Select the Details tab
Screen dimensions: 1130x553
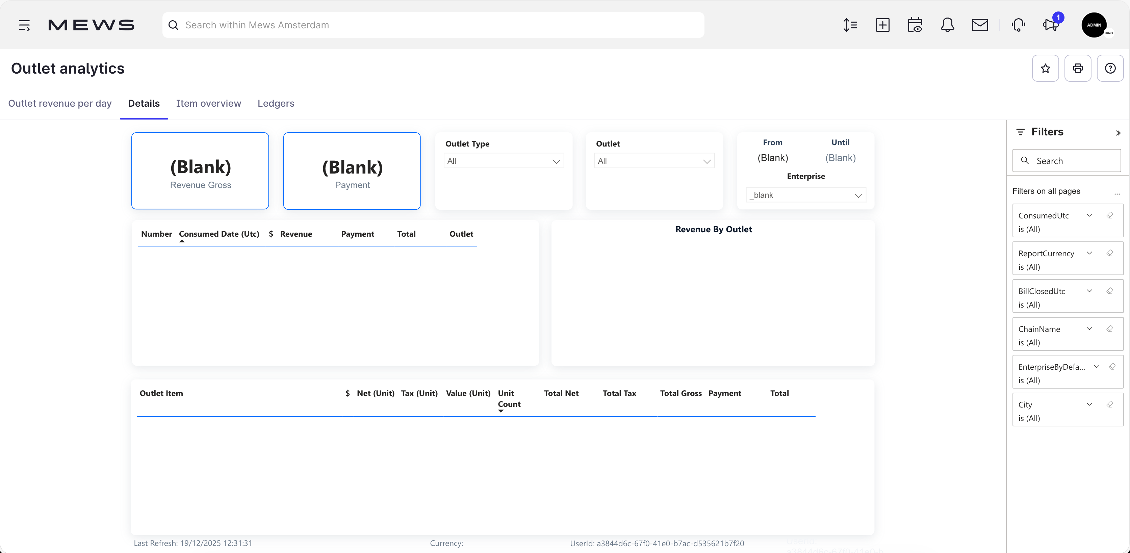pyautogui.click(x=144, y=104)
